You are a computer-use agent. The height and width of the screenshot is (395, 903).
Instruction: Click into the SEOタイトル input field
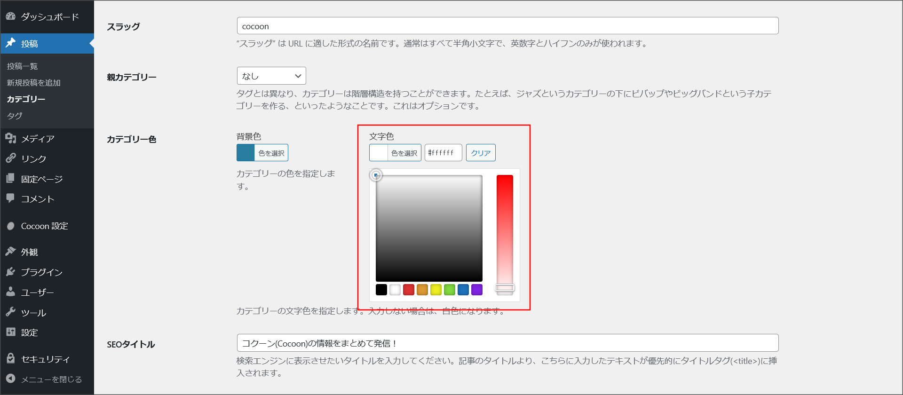coord(507,343)
